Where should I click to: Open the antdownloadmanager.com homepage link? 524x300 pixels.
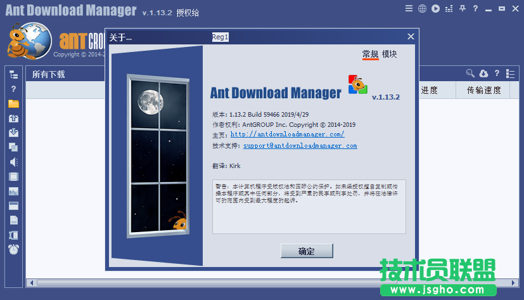[x=287, y=134]
